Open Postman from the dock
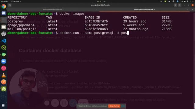195x109 pixels. (4, 82)
